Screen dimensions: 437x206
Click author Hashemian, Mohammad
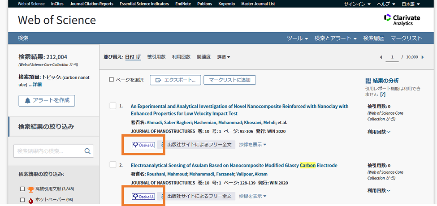(218, 123)
